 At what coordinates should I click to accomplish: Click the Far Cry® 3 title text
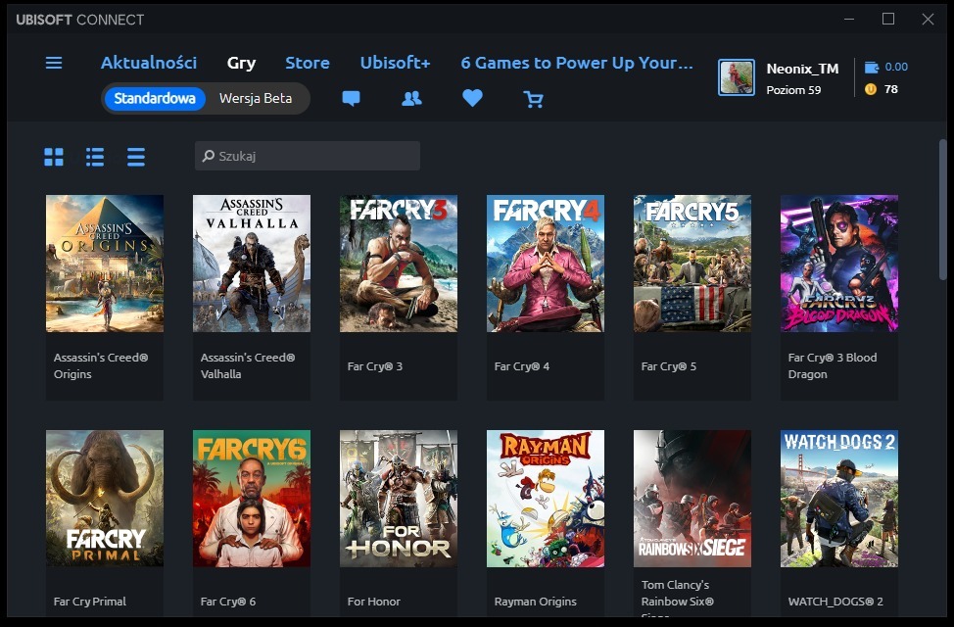(x=375, y=366)
